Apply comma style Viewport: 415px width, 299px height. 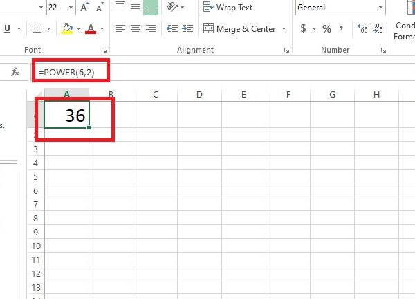[342, 28]
